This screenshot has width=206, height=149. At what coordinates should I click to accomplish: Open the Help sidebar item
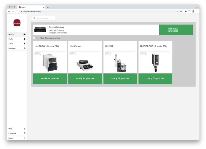click(x=17, y=129)
